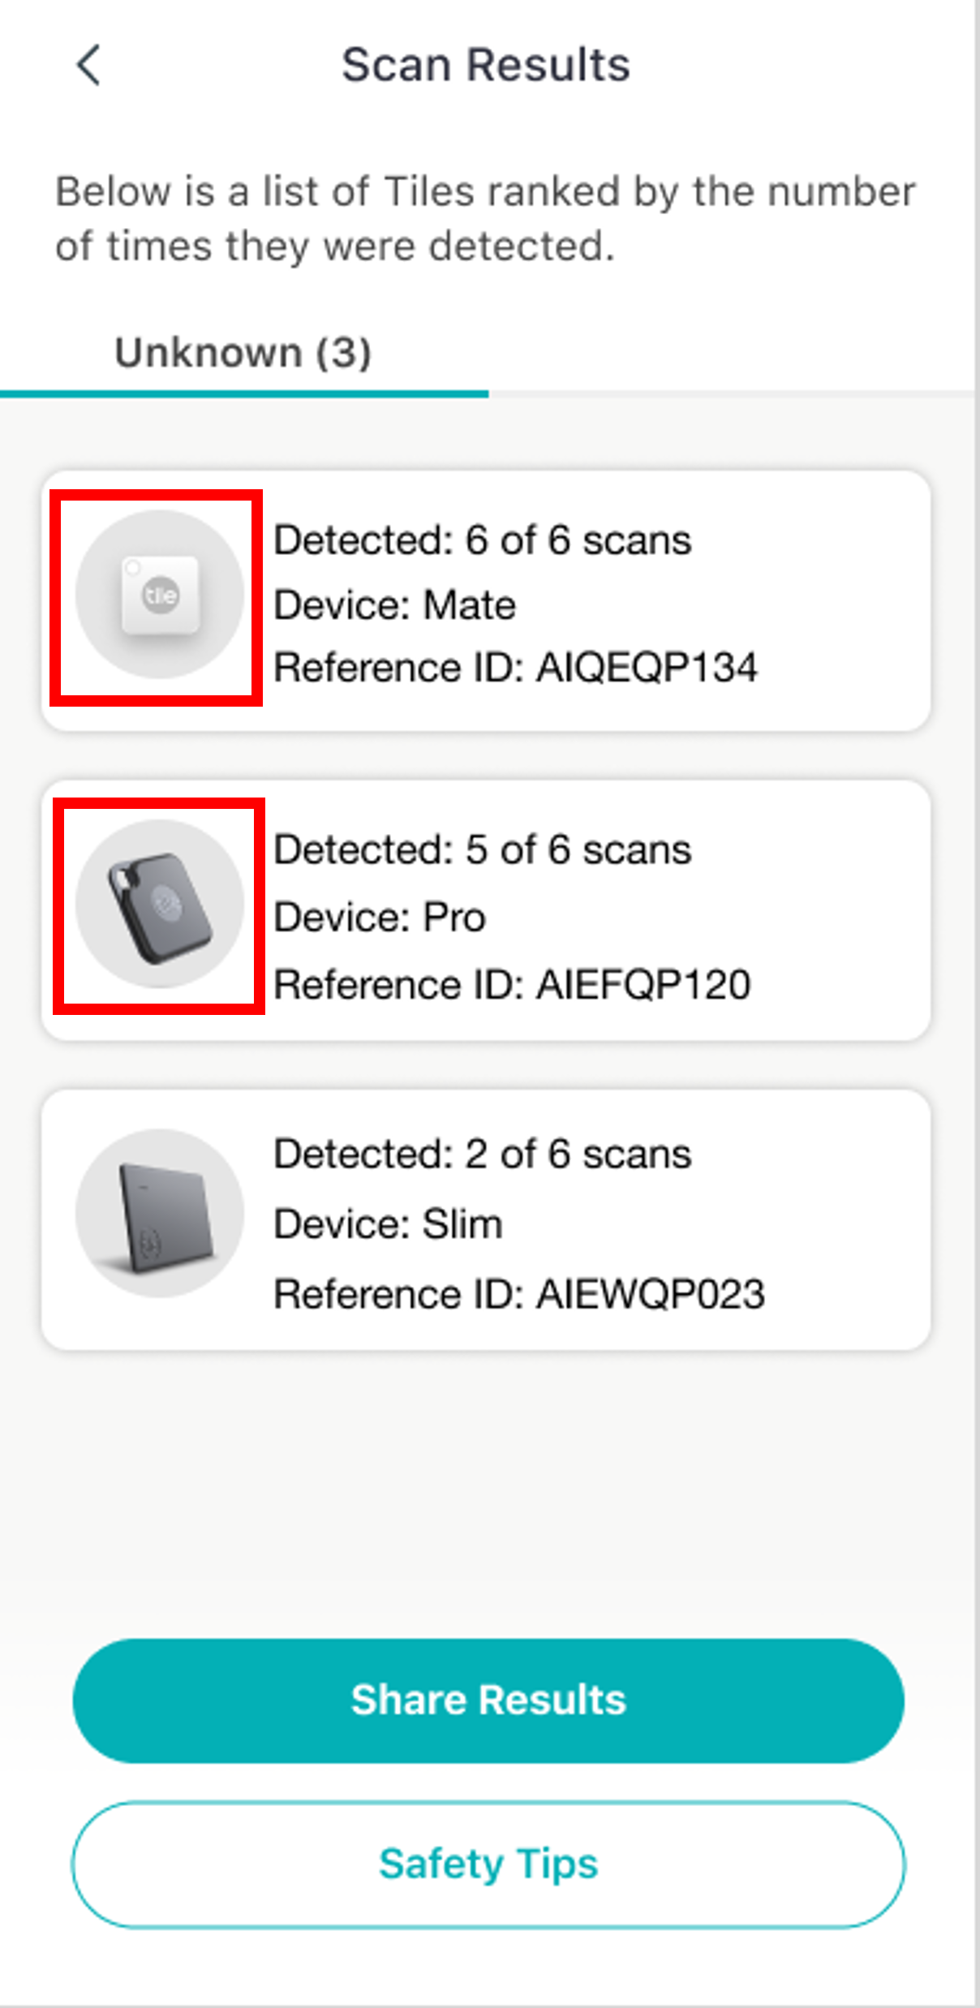The height and width of the screenshot is (2008, 980).
Task: Select the "Device: Pro" text
Action: point(380,918)
